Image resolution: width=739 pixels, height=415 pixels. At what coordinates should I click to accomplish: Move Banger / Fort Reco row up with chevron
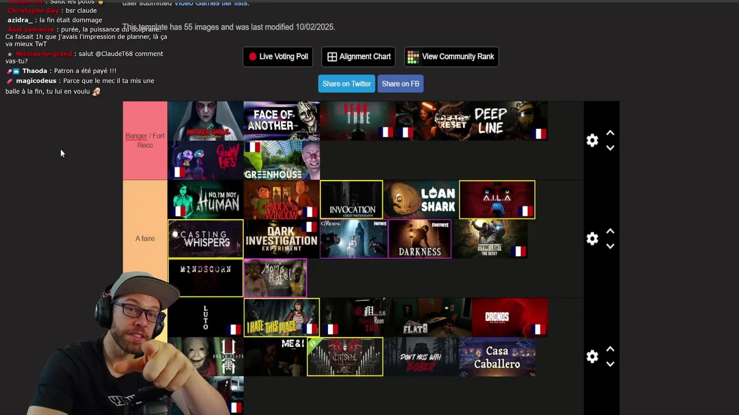[x=610, y=133]
